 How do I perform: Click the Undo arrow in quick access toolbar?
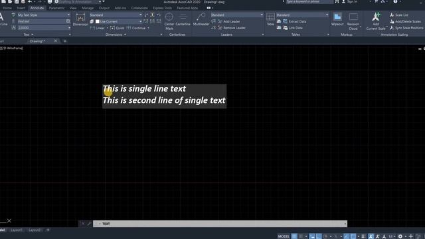click(30, 1)
